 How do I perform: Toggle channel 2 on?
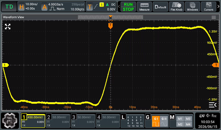(58, 121)
